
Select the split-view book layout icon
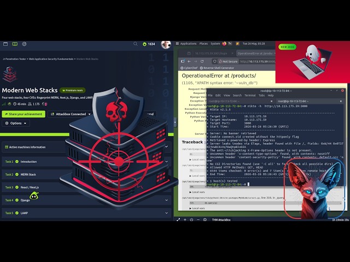pos(15,44)
